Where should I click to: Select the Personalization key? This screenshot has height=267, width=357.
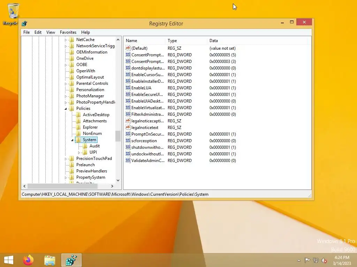click(x=90, y=90)
